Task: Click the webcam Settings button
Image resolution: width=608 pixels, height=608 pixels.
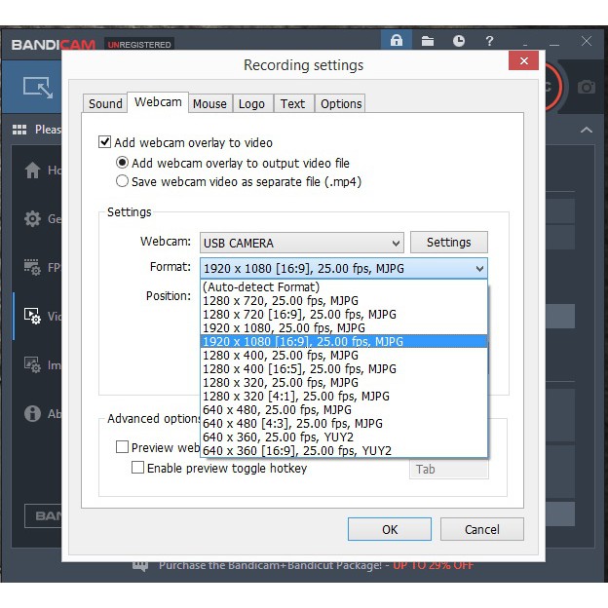Action: pyautogui.click(x=448, y=243)
